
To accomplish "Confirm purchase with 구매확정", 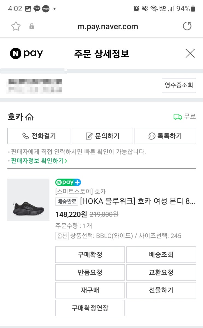I will 90,255.
